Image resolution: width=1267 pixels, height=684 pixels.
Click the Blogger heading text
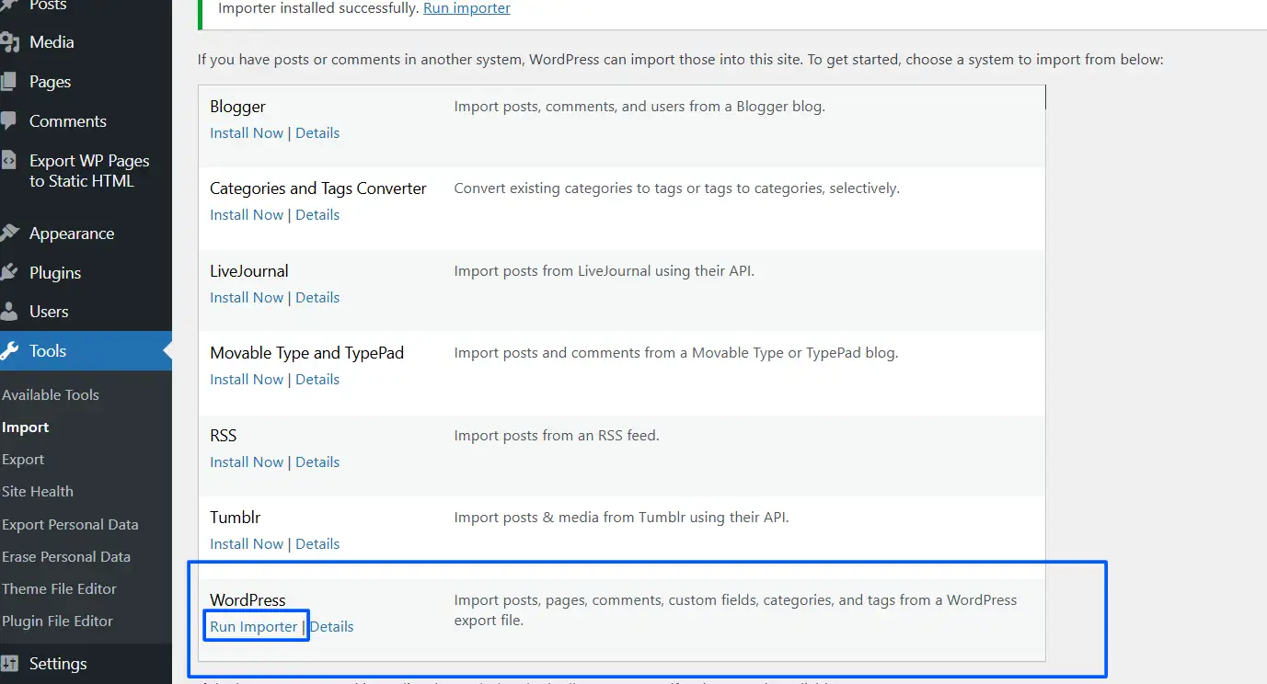pos(237,107)
